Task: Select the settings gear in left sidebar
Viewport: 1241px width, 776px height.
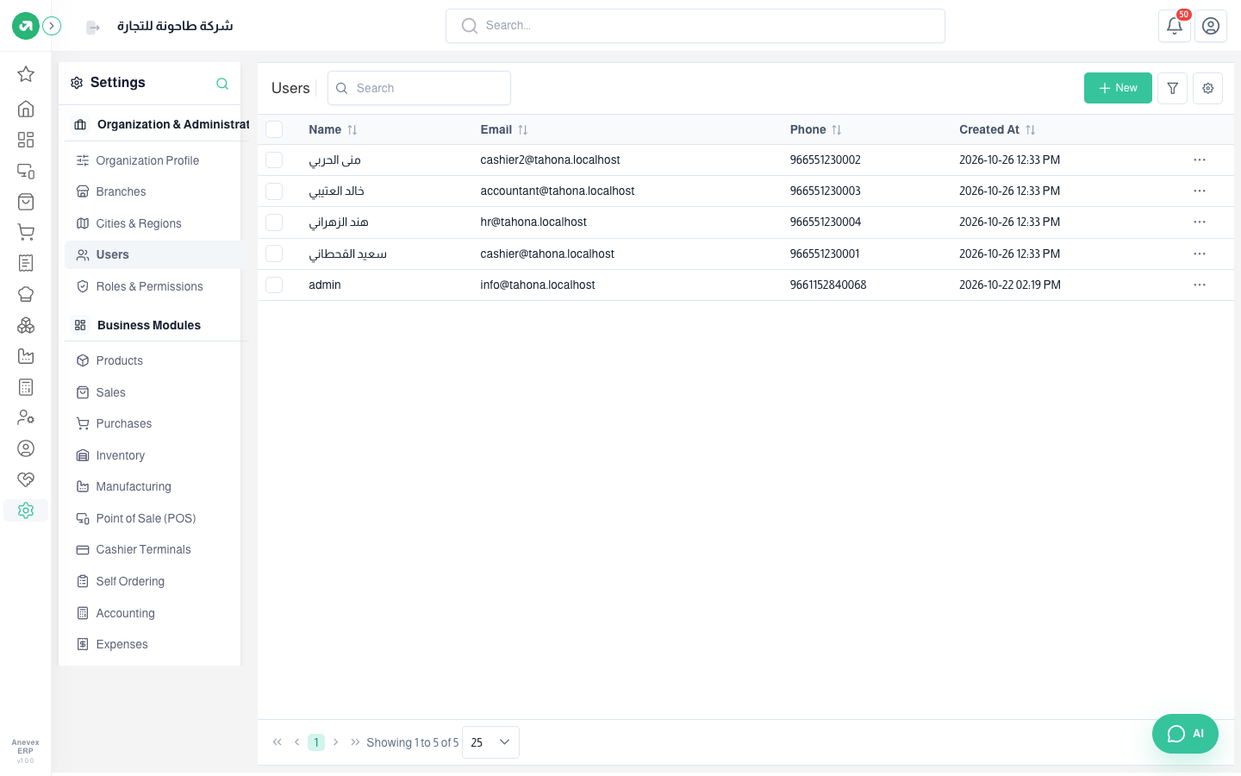Action: (x=26, y=510)
